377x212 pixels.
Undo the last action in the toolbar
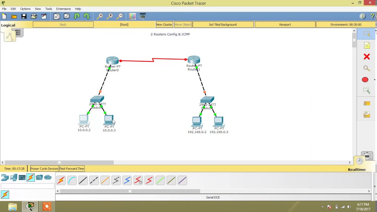click(77, 16)
